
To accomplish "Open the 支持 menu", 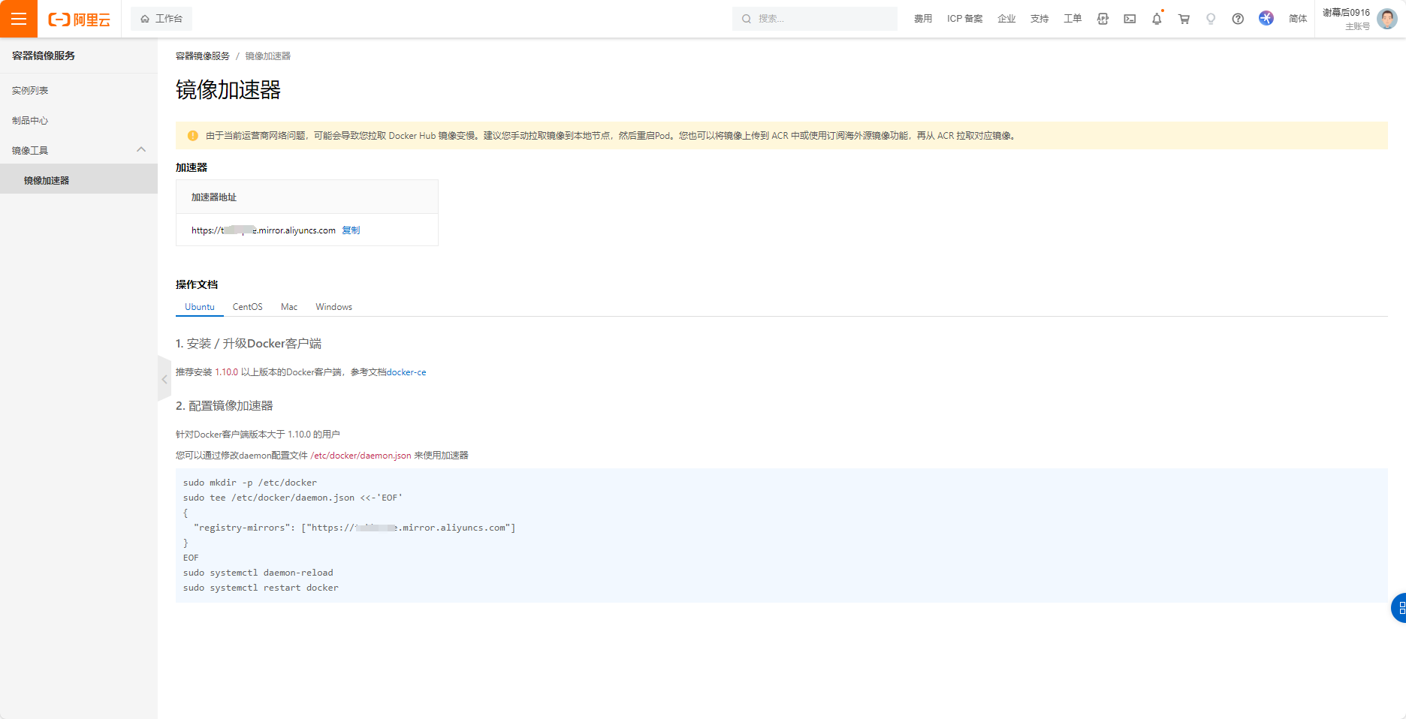I will (1039, 19).
